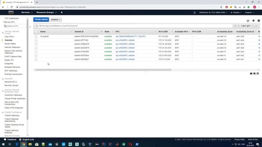262x147 pixels.
Task: Collapse the sidebar with the arrow handle
Action: coord(30,27)
